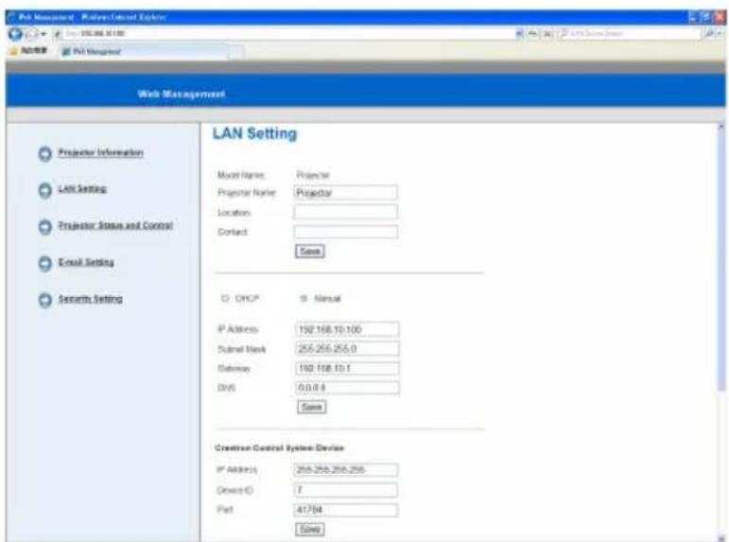
Task: Click the Contact input field
Action: pos(345,232)
